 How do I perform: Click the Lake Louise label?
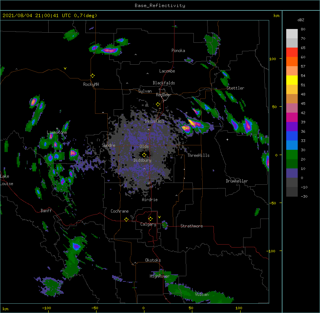[x=7, y=180]
